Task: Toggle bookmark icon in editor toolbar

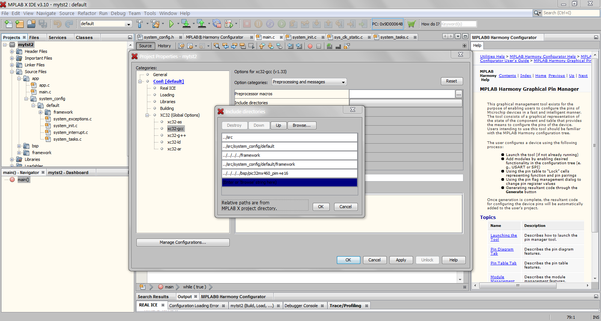Action: (279, 46)
